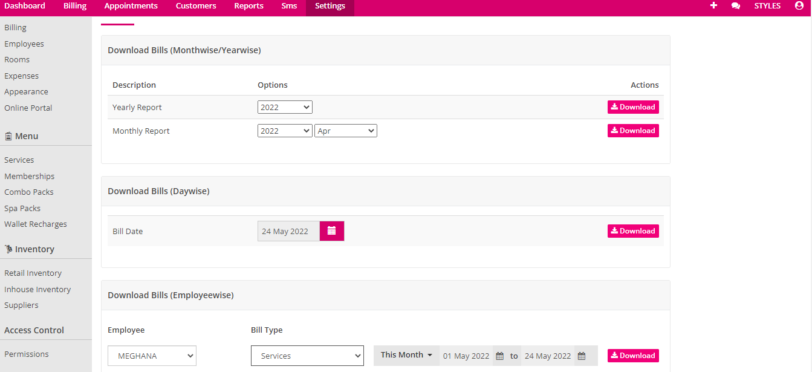Screen dimensions: 812x372
Task: Open Permissions under Access Control
Action: tap(27, 354)
